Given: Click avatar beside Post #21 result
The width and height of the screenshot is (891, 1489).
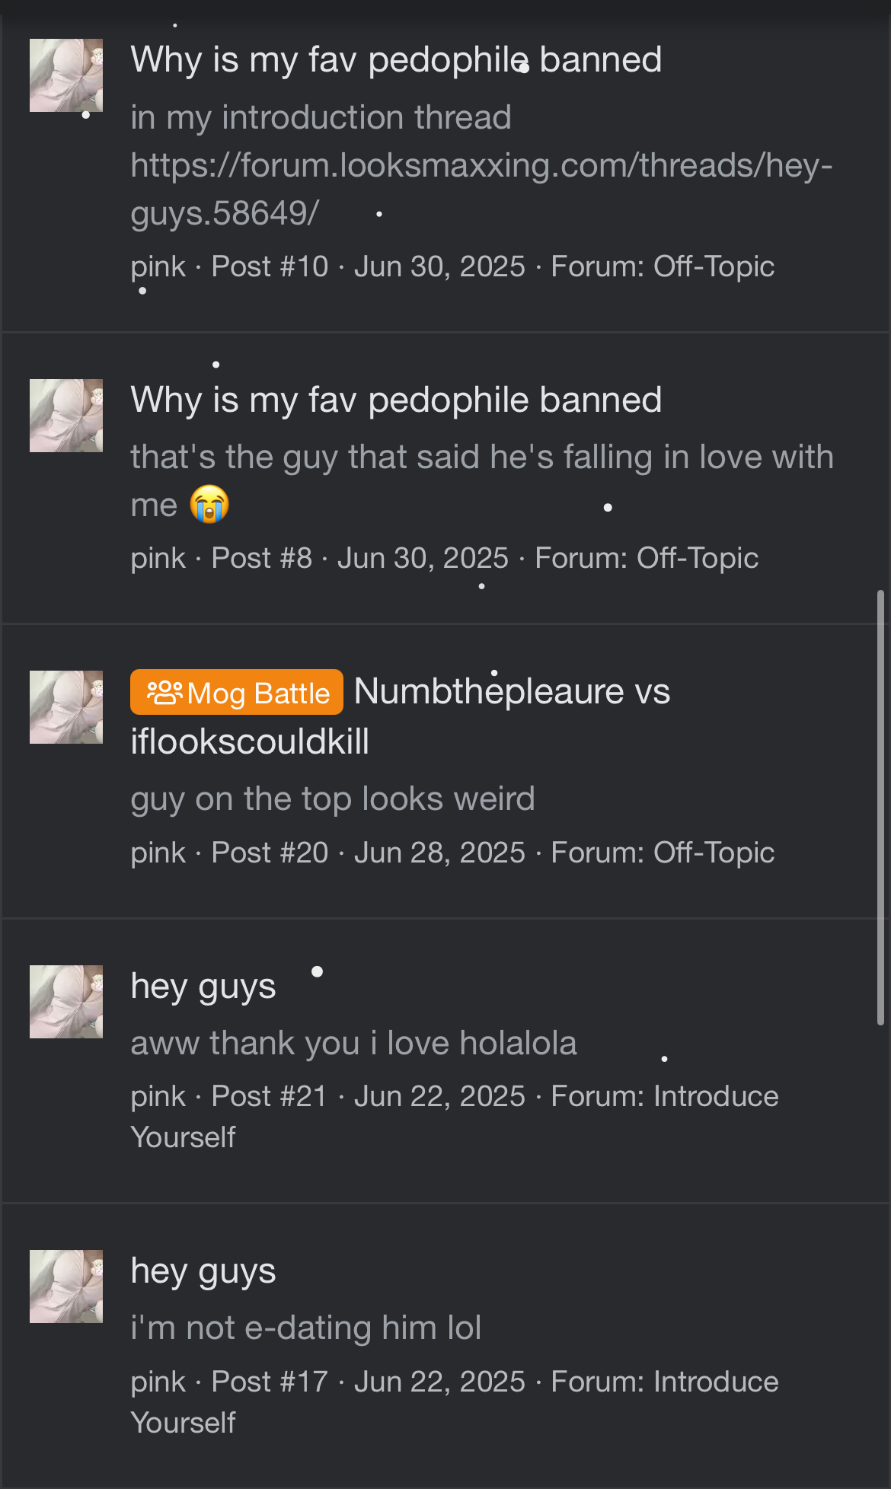Looking at the screenshot, I should click(66, 1002).
